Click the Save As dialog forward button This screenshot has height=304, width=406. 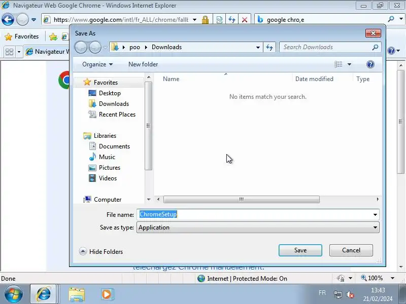pos(95,47)
